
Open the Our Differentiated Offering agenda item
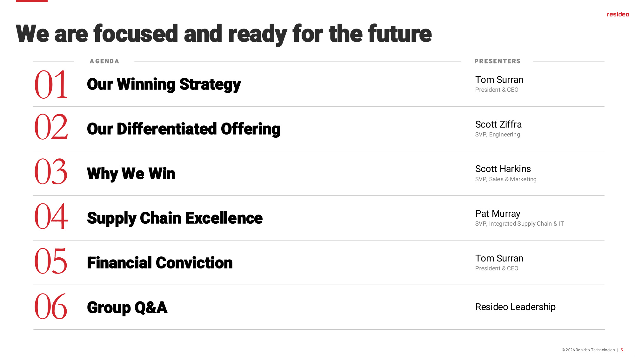[184, 129]
